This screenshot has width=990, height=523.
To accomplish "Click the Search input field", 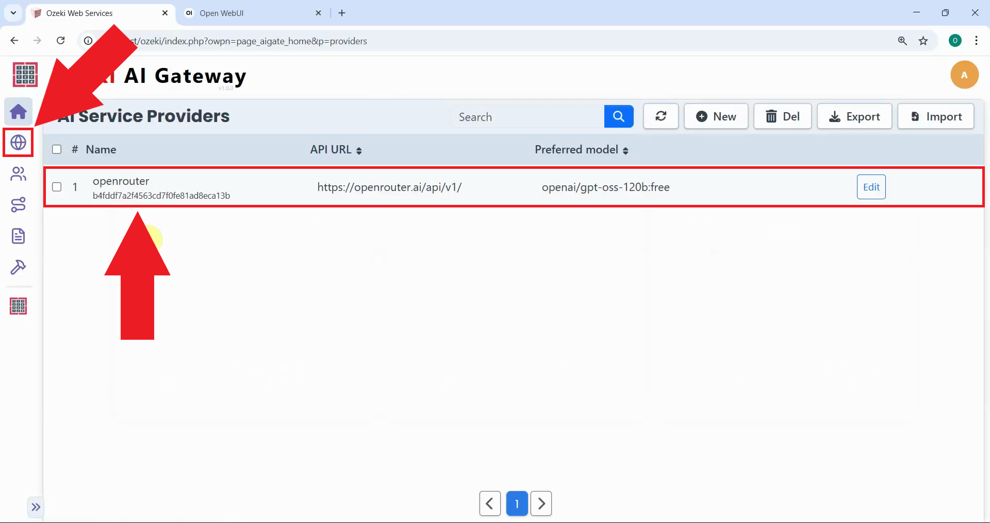I will point(526,117).
